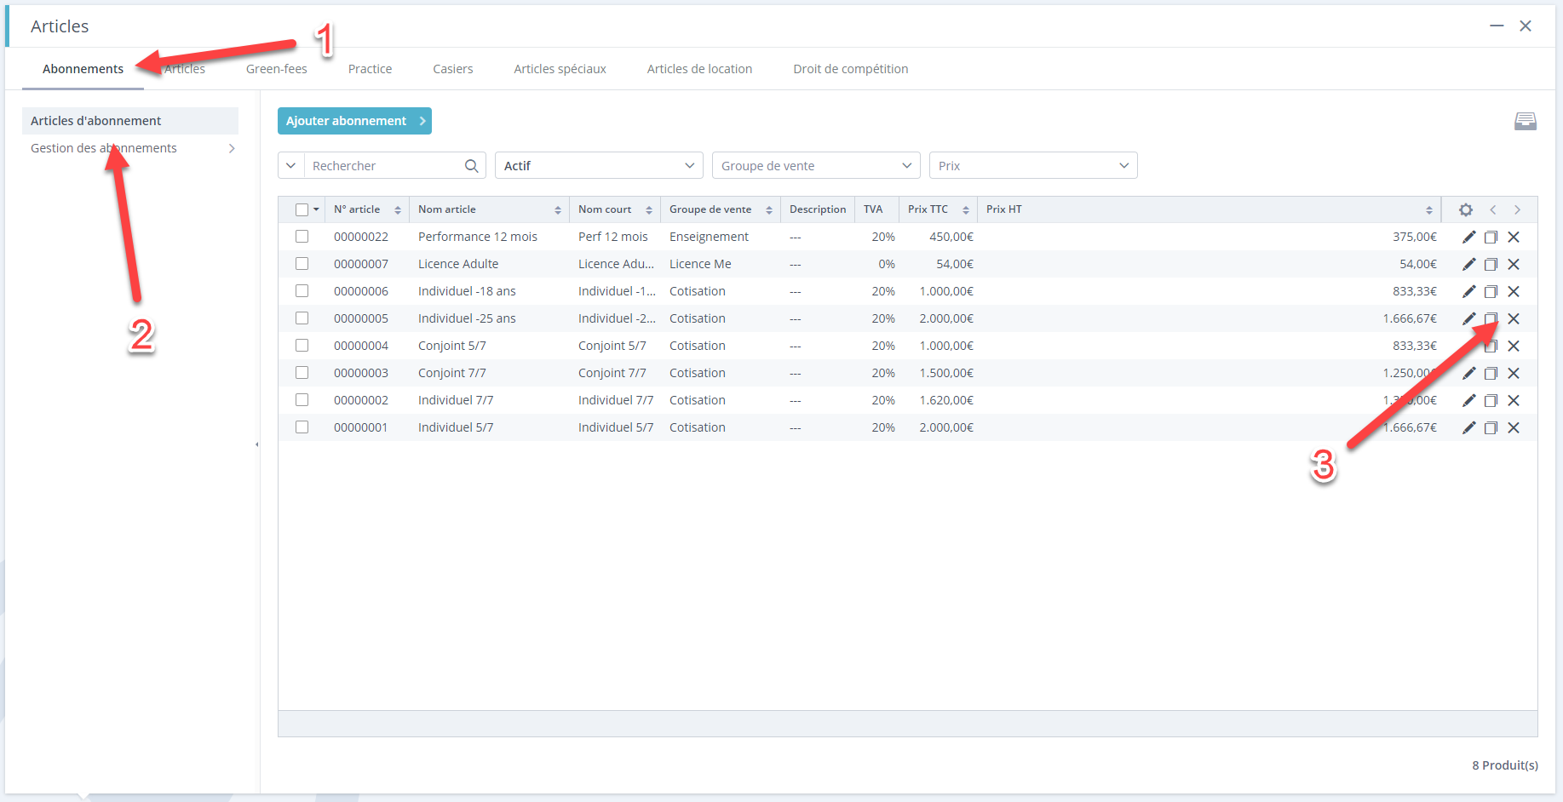Switch to the Practice tab
This screenshot has height=802, width=1563.
(x=370, y=69)
